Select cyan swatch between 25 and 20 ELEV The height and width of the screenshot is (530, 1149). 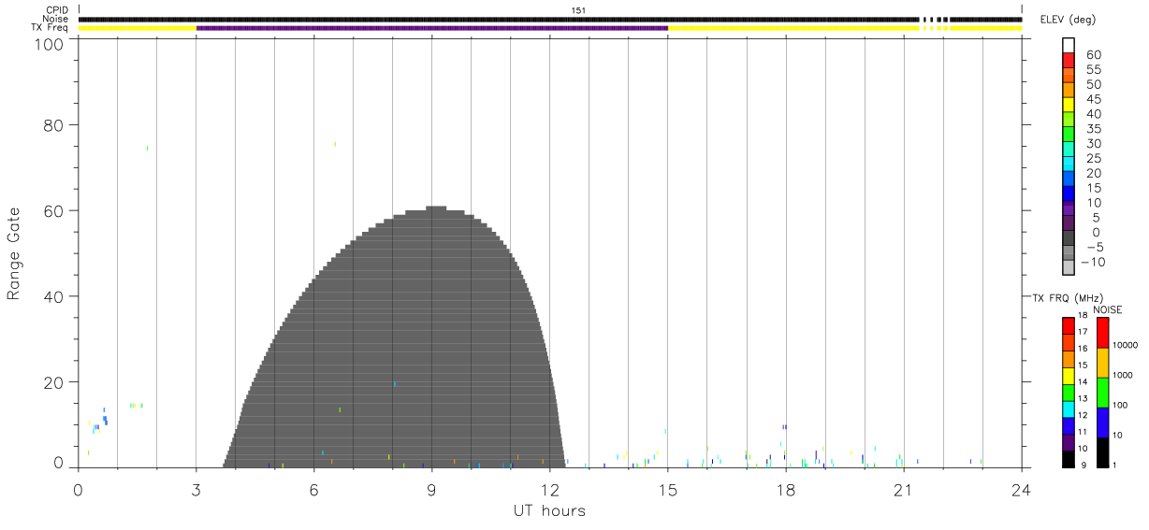1069,164
